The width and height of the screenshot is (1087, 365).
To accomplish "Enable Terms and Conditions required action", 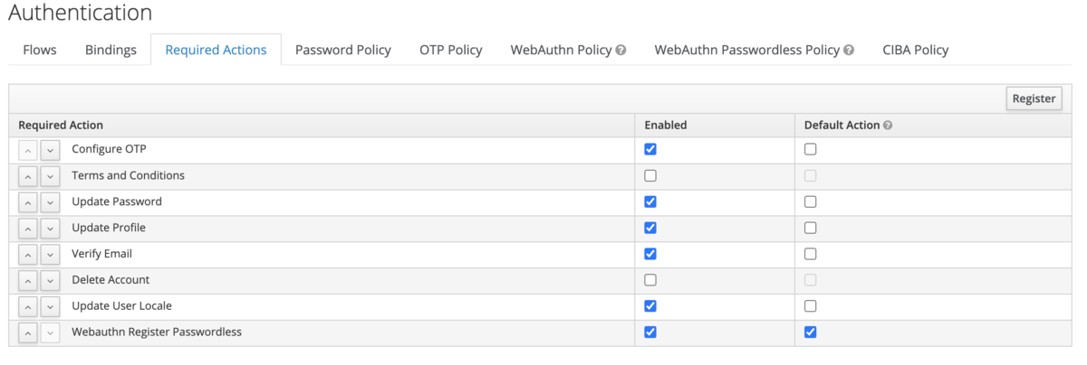I will point(650,175).
